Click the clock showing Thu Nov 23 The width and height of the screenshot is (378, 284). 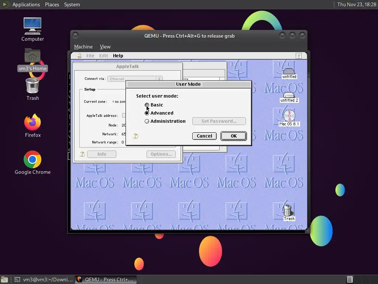click(357, 4)
